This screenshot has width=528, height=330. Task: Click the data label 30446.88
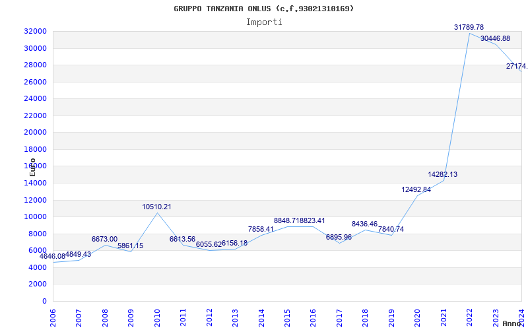(496, 38)
